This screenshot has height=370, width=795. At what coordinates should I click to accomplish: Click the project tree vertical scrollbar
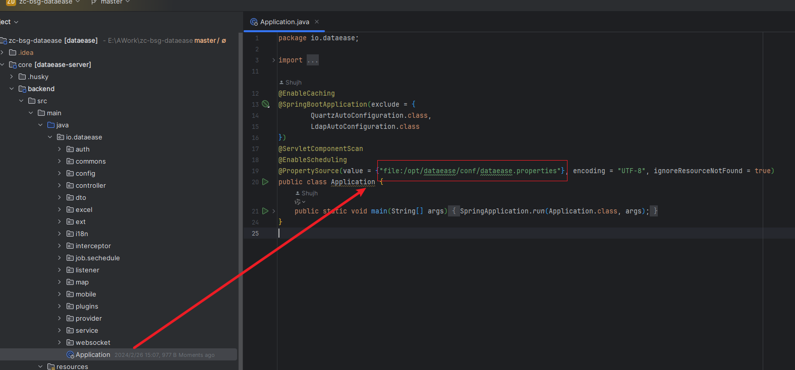click(240, 201)
